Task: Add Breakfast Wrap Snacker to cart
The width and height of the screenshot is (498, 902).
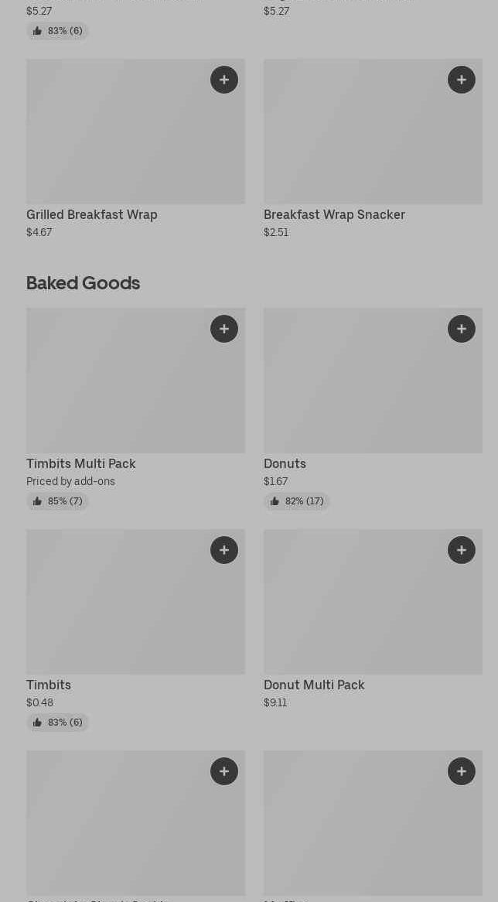Action: tap(462, 80)
